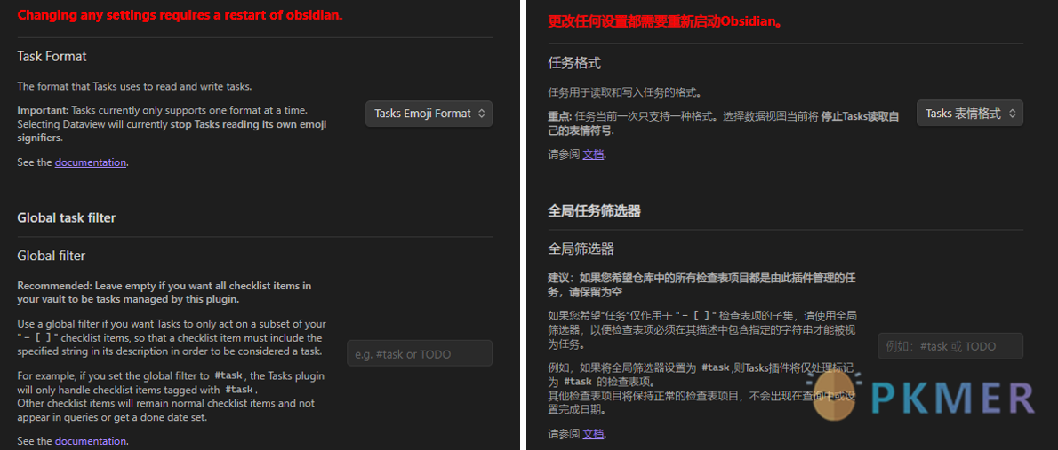The height and width of the screenshot is (450, 1058).
Task: Click 'The format that Tasks uses to read and write tasks.'
Action: (x=134, y=86)
